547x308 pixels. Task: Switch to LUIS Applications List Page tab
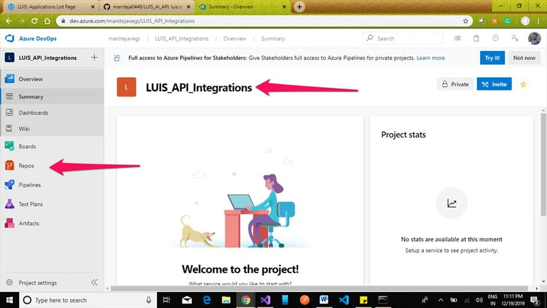click(x=50, y=6)
